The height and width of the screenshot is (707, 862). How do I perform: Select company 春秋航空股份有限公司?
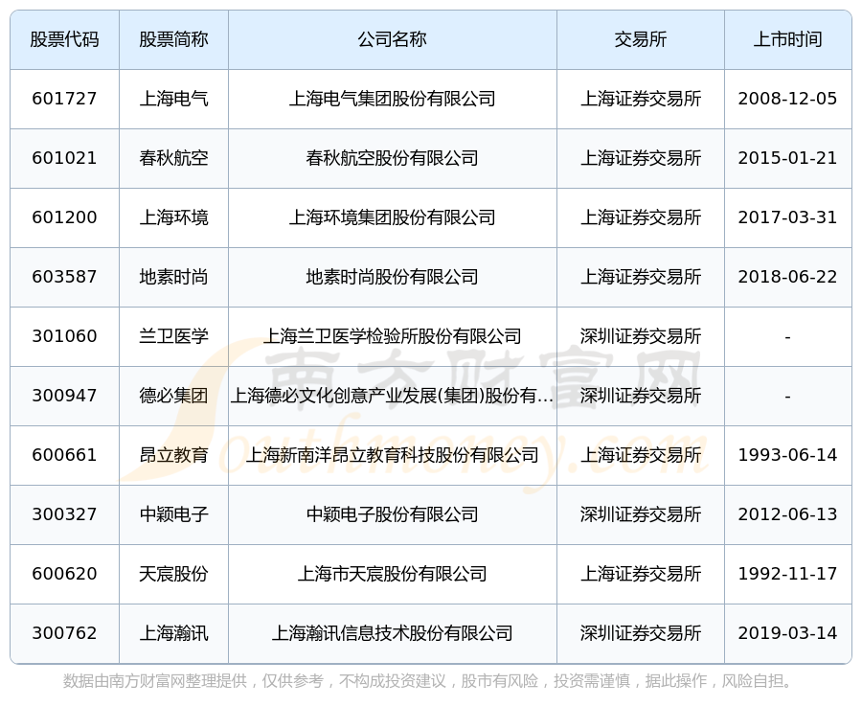click(393, 158)
